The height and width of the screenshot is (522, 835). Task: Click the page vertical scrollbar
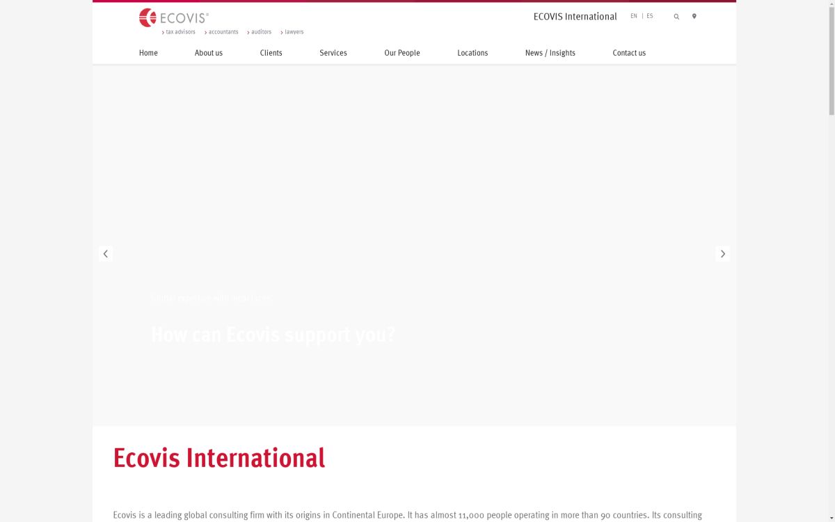click(x=831, y=59)
